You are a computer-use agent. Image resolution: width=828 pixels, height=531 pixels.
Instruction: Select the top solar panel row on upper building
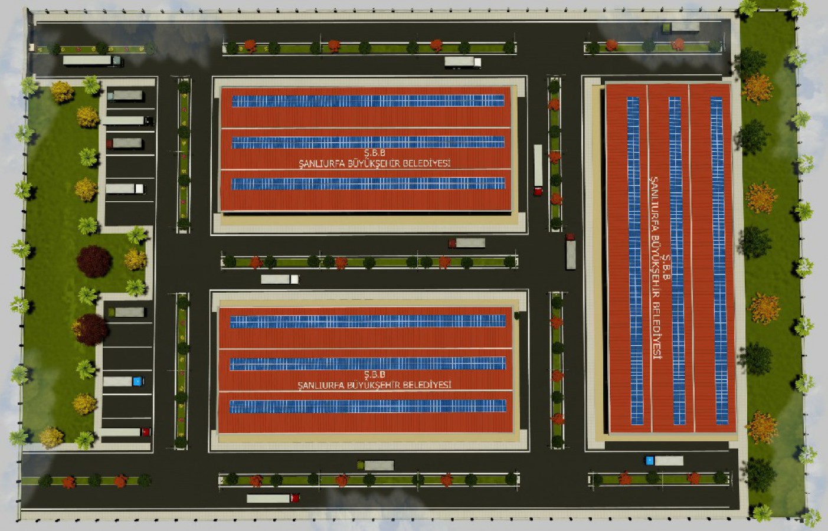(368, 101)
